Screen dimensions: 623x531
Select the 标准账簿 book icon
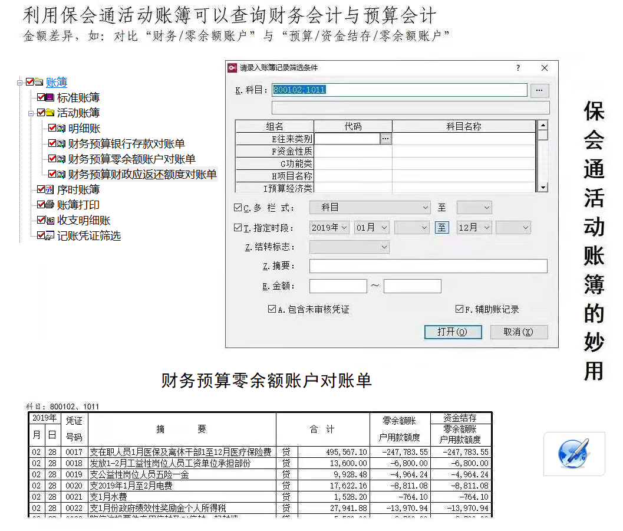[x=50, y=97]
